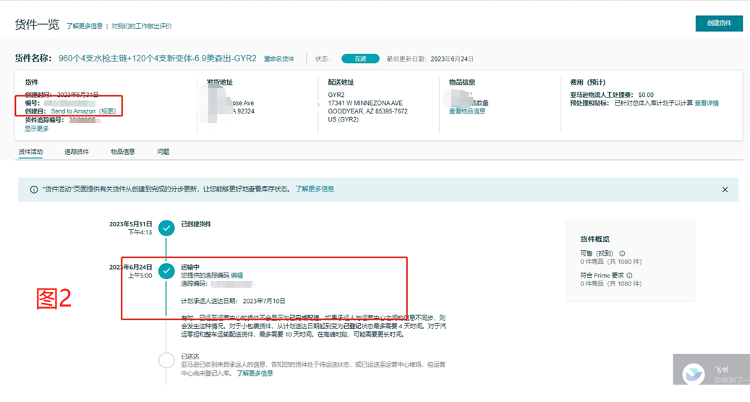Click the info icon in the banner
This screenshot has height=402, width=750.
[x=33, y=189]
